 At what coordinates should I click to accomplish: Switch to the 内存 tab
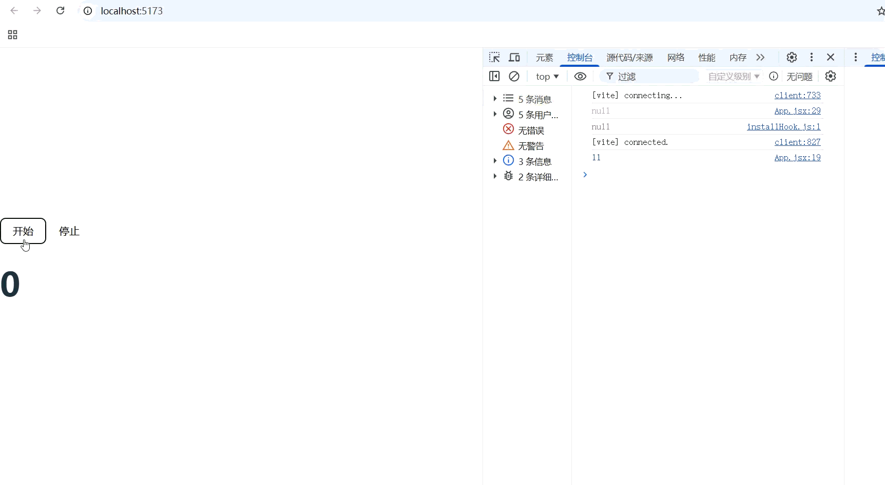click(738, 58)
